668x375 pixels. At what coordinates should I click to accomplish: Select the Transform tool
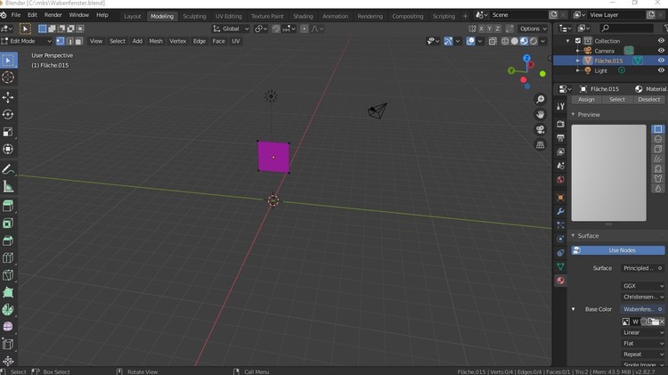(8, 149)
